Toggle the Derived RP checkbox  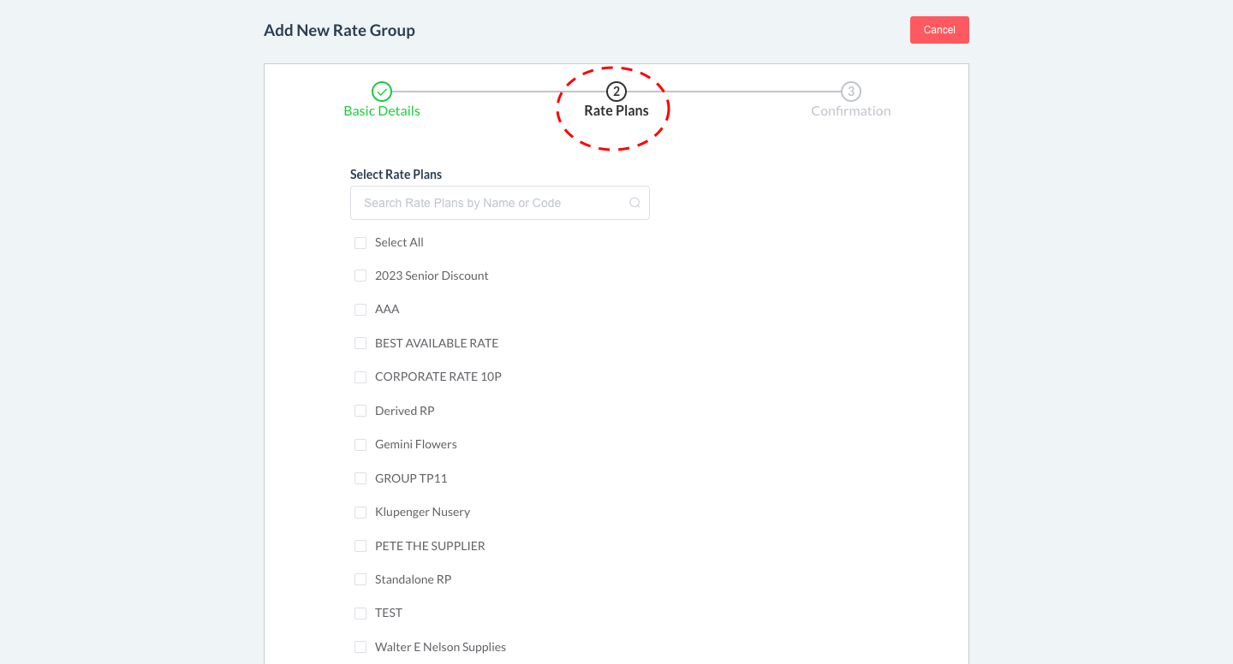(x=360, y=411)
